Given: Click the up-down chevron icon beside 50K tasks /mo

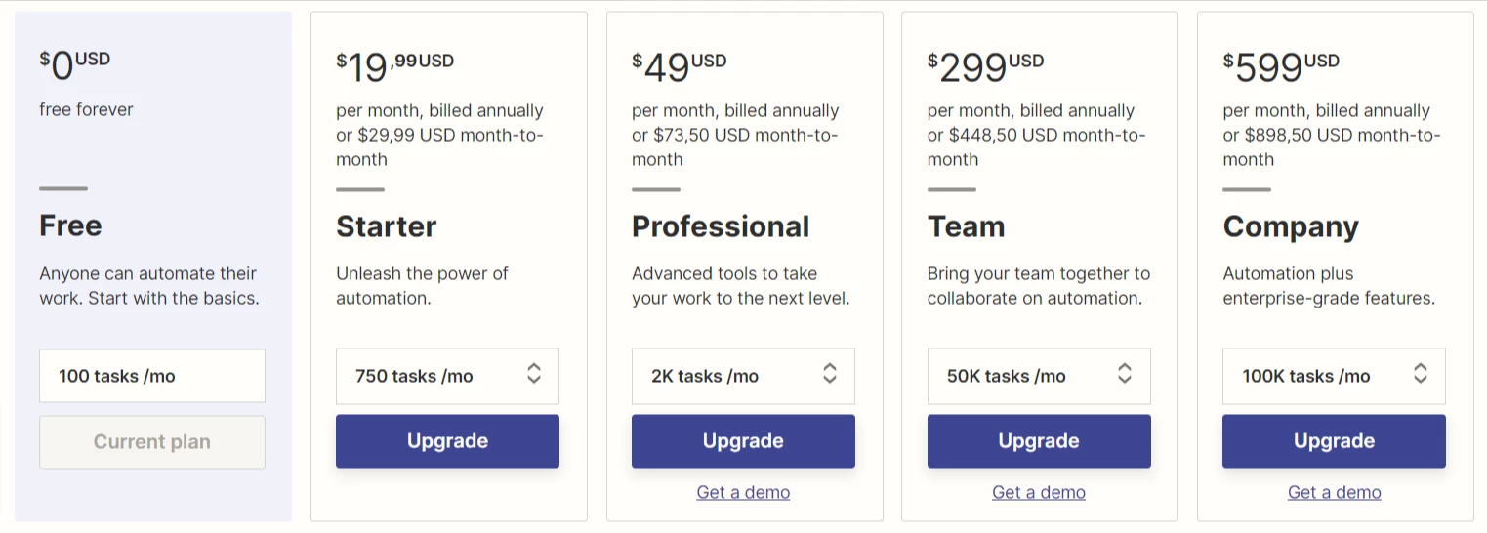Looking at the screenshot, I should click(x=1125, y=374).
